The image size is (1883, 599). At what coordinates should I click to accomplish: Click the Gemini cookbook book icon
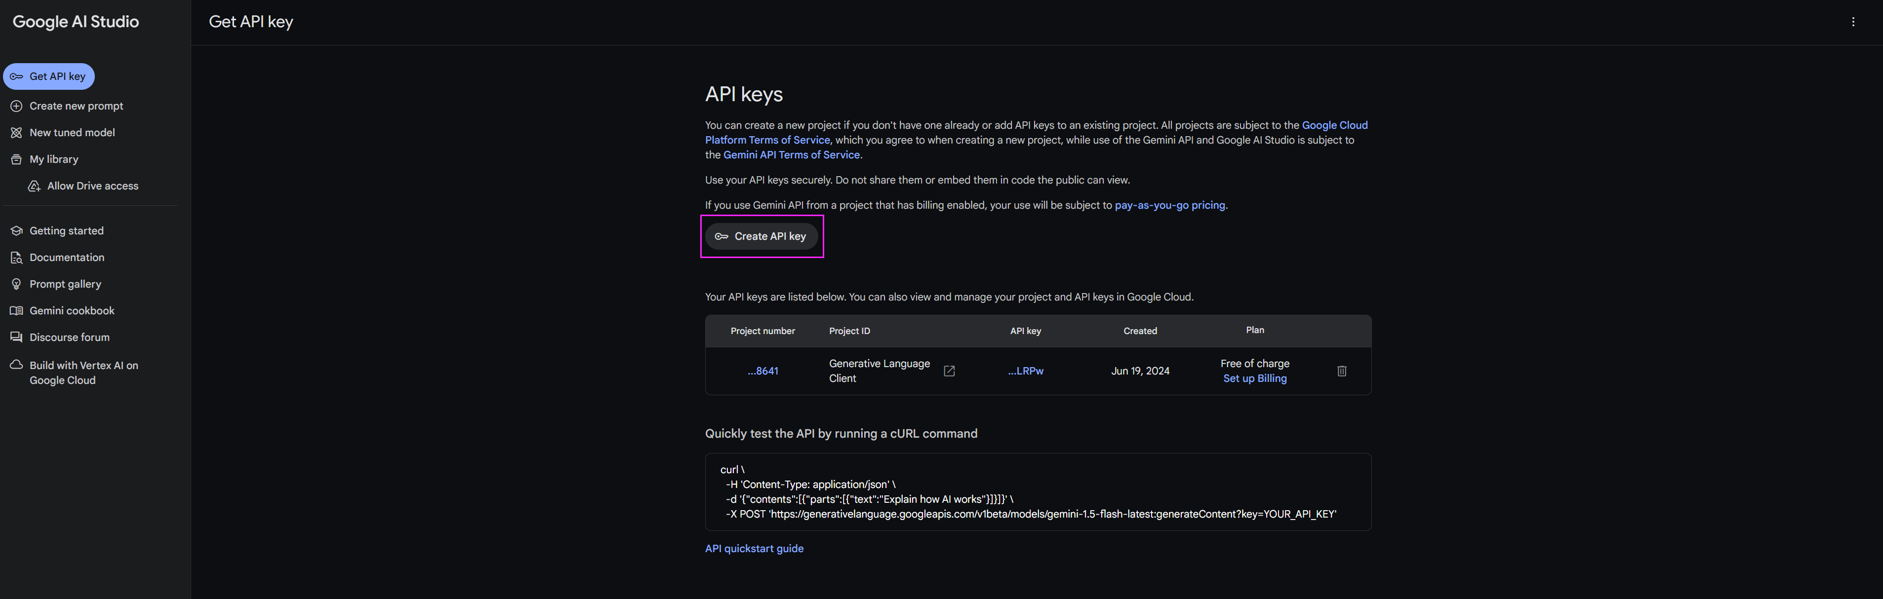[16, 310]
